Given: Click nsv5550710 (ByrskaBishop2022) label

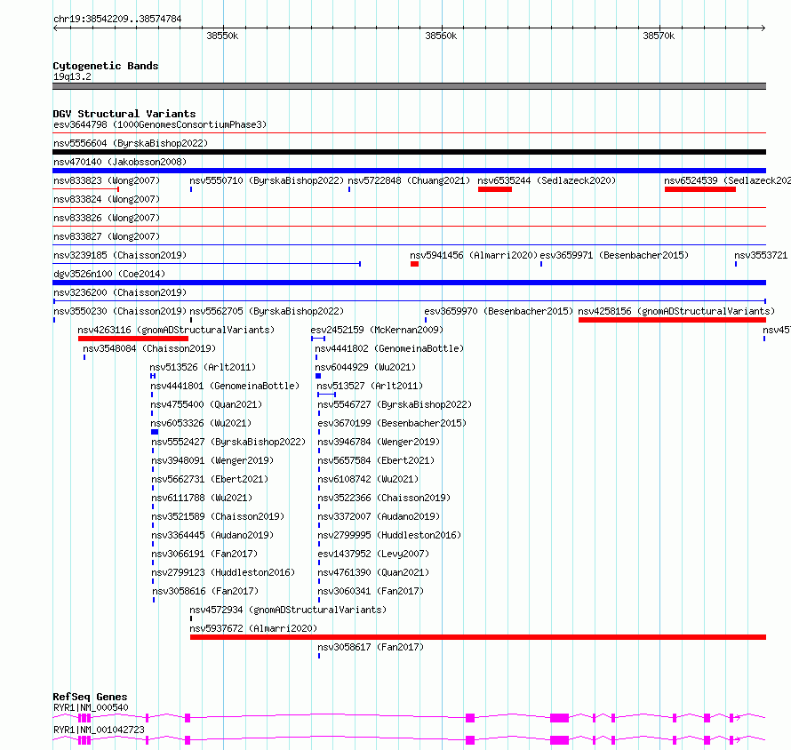Looking at the screenshot, I should point(267,180).
